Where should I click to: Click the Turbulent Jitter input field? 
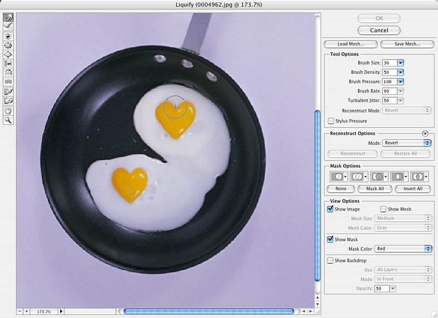(390, 101)
